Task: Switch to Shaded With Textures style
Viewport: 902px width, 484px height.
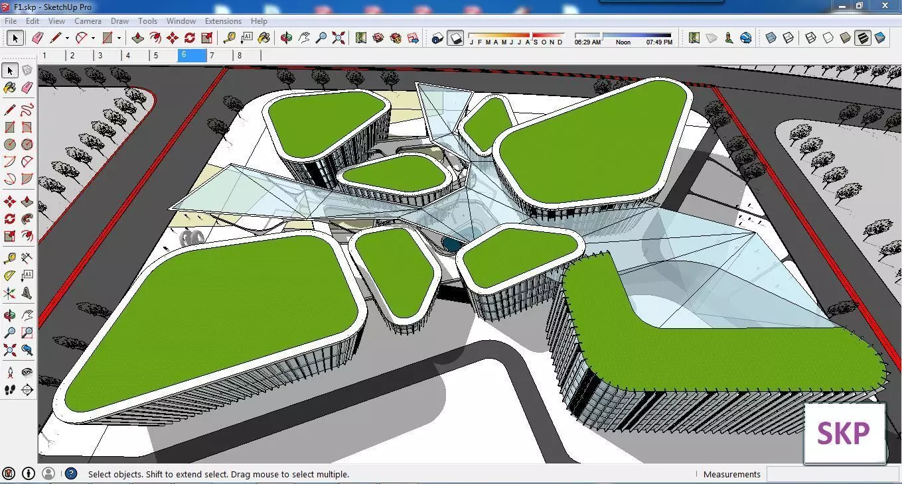Action: [862, 38]
